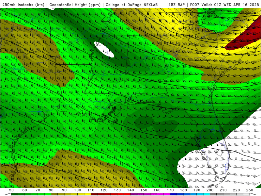Click the 230 label on the color scale
This screenshot has height=196, width=261.
click(250, 190)
